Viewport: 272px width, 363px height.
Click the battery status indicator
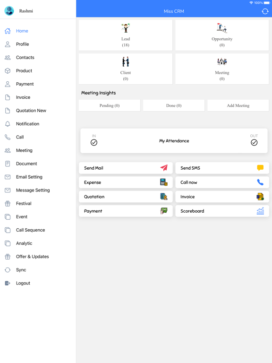click(267, 3)
